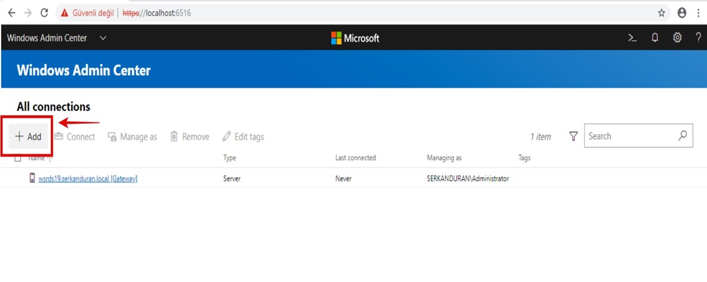Click the 'Never' last connected cell
The height and width of the screenshot is (282, 707).
(343, 179)
